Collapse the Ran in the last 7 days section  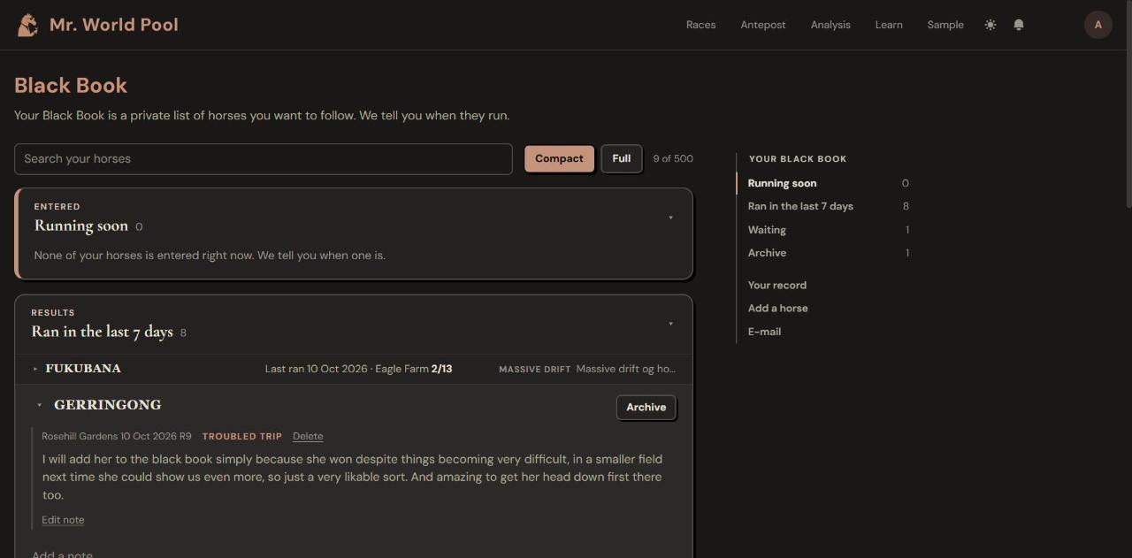coord(670,324)
